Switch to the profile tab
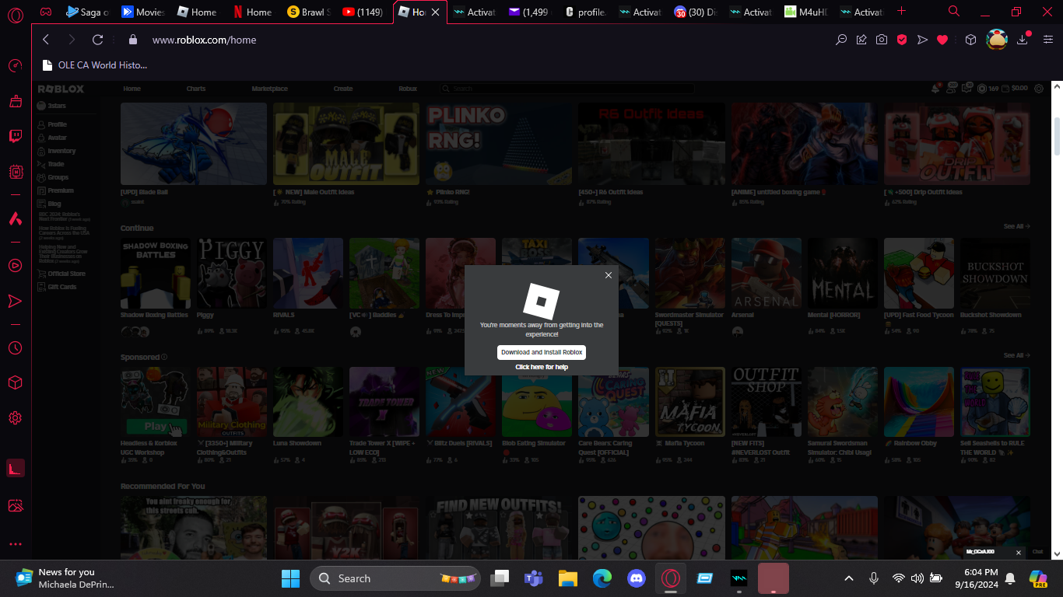Image resolution: width=1063 pixels, height=597 pixels. [585, 12]
